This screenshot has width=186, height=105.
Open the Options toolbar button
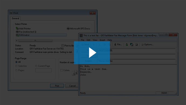pos(147,45)
